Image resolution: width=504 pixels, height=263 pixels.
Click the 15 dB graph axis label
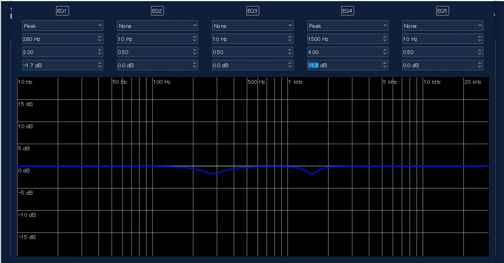26,104
